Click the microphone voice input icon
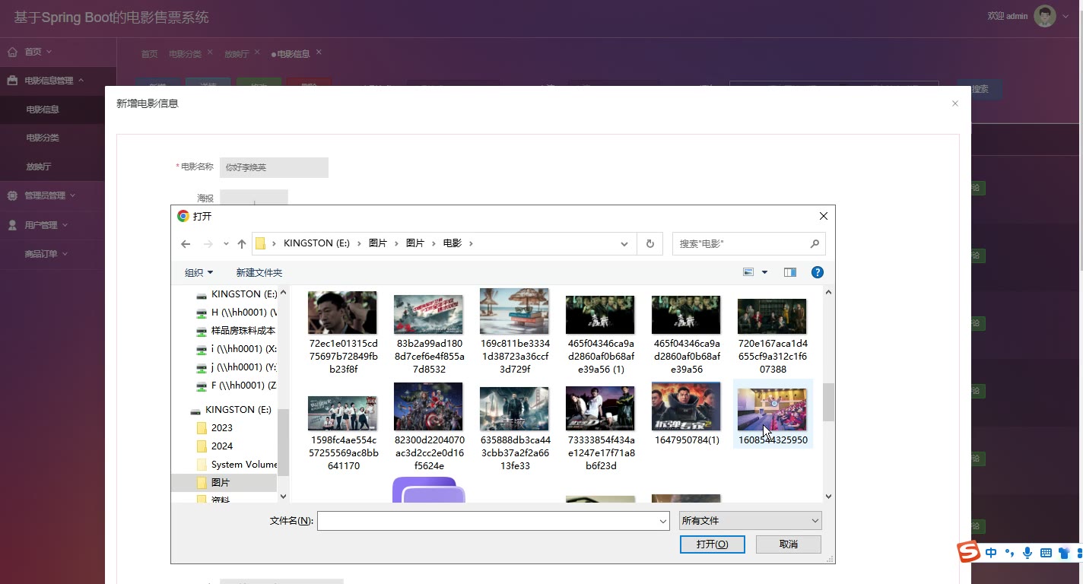The height and width of the screenshot is (584, 1083). coord(1027,553)
